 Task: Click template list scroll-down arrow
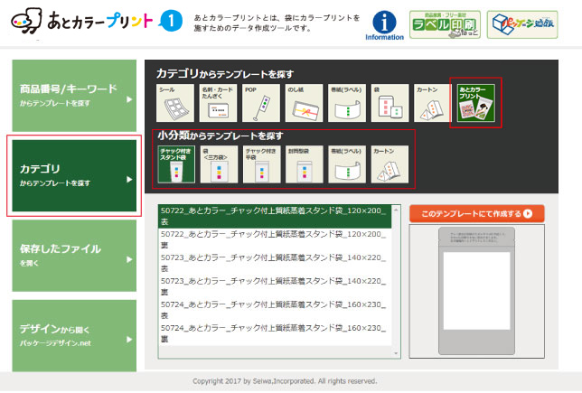click(x=396, y=353)
